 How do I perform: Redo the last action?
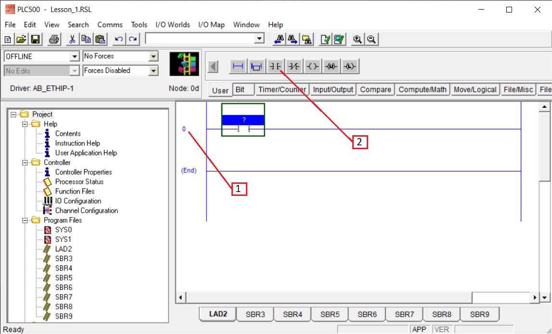(x=133, y=39)
